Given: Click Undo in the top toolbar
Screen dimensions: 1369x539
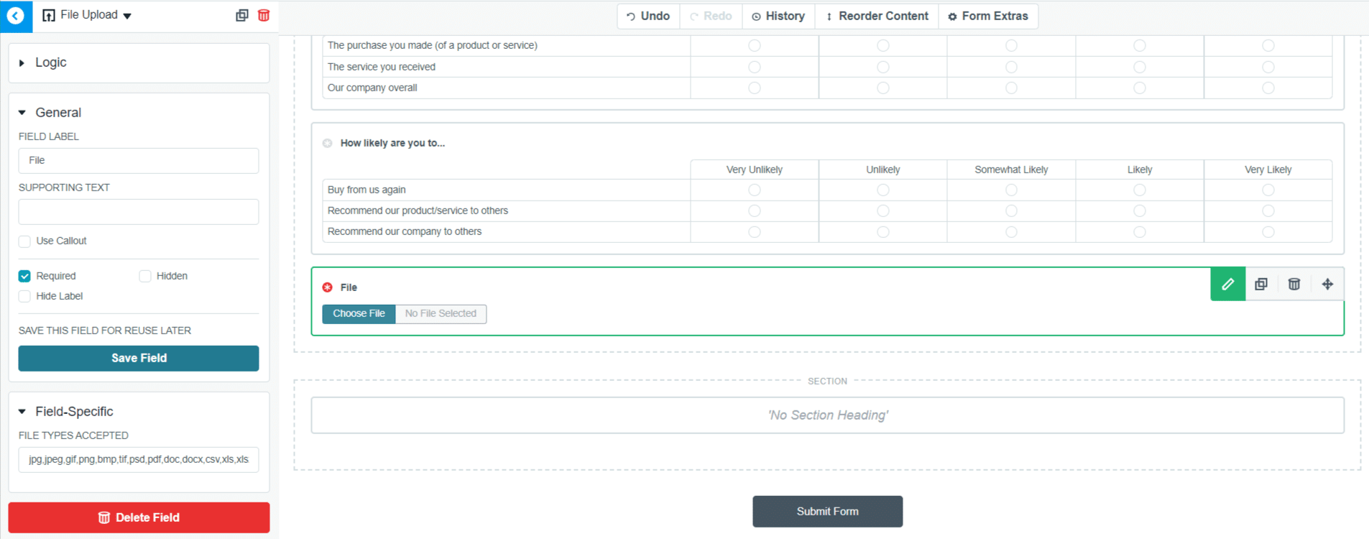Looking at the screenshot, I should click(x=648, y=16).
